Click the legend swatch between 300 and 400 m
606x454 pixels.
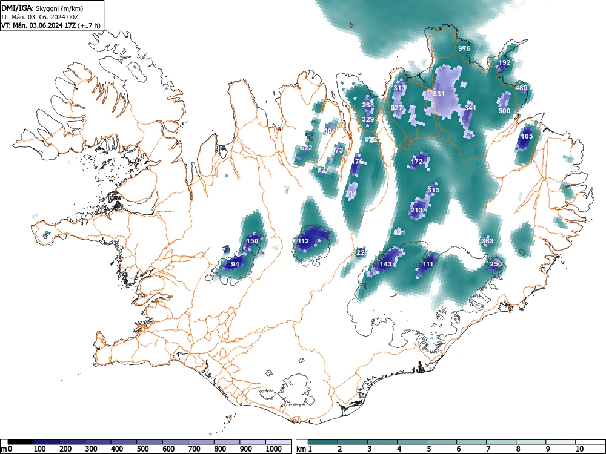(98, 442)
